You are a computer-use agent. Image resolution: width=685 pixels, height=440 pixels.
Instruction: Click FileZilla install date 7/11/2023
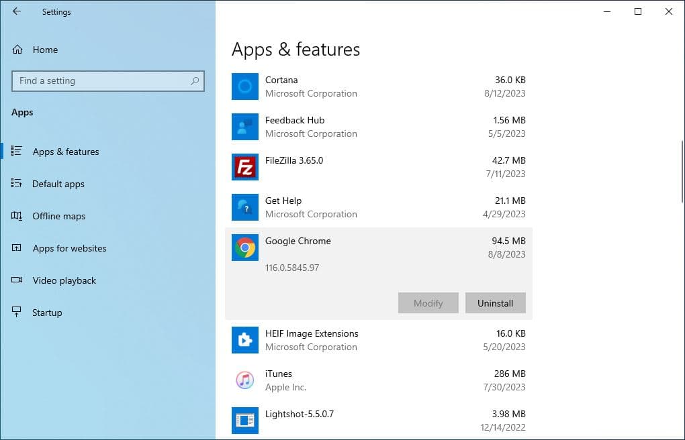506,174
